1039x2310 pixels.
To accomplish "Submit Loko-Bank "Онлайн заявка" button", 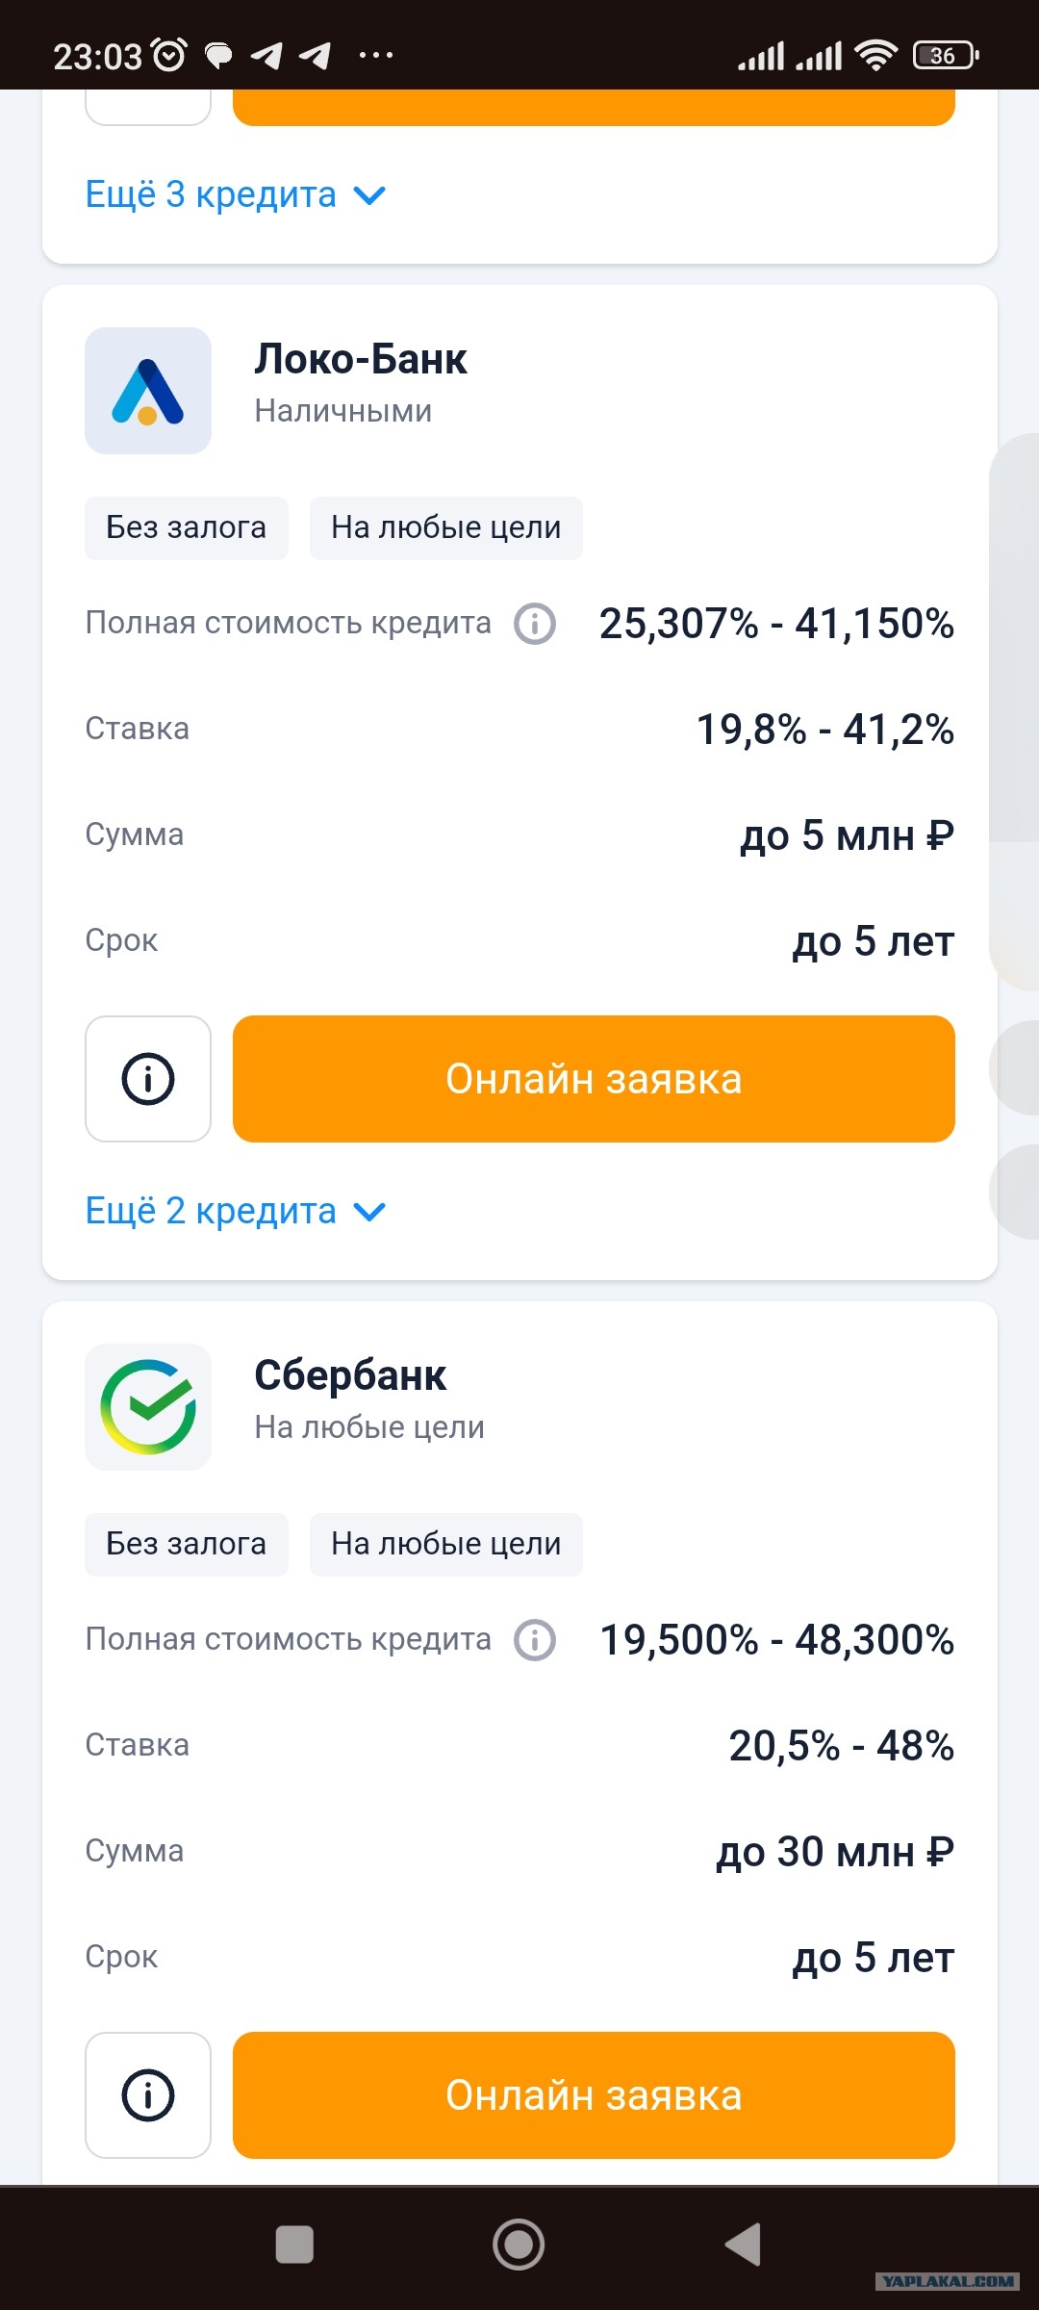I will click(594, 1079).
